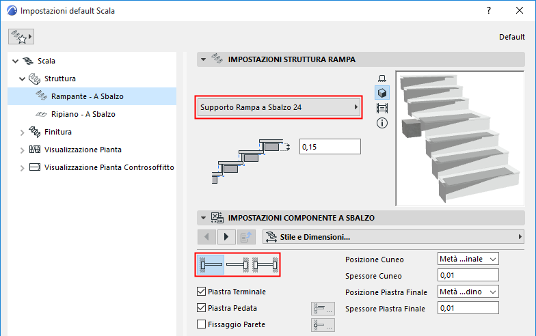Click the Struttura structure icon
The width and height of the screenshot is (536, 336).
(x=34, y=79)
